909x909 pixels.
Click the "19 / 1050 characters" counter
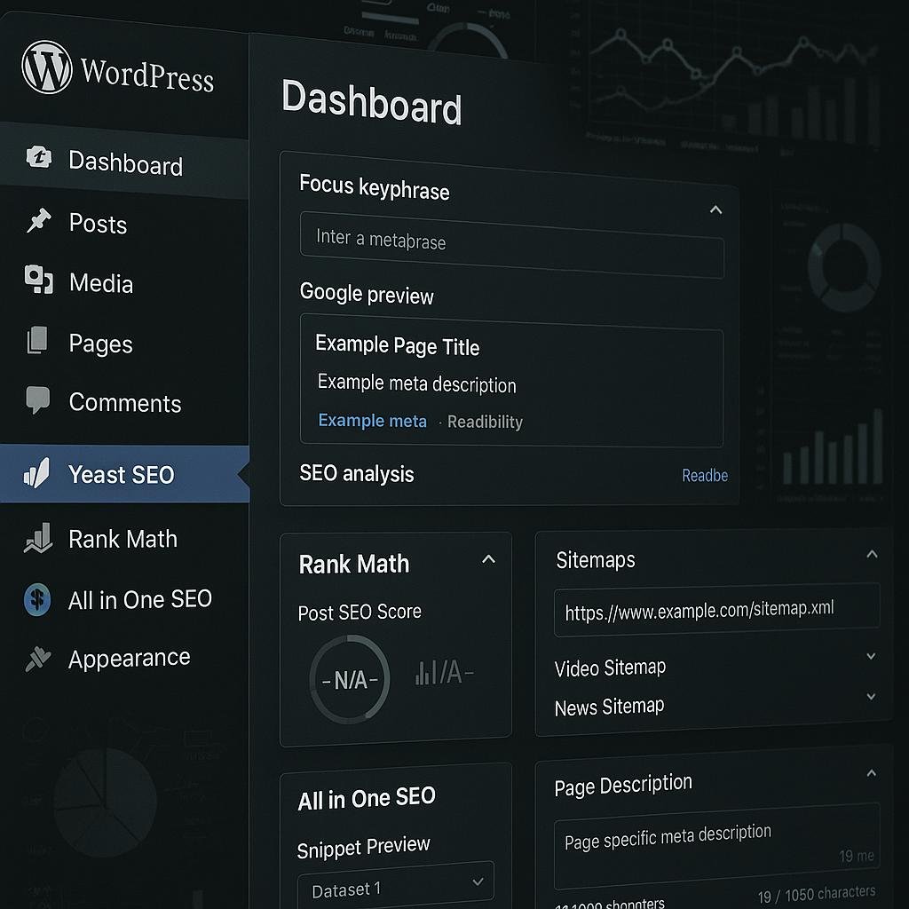[x=817, y=895]
